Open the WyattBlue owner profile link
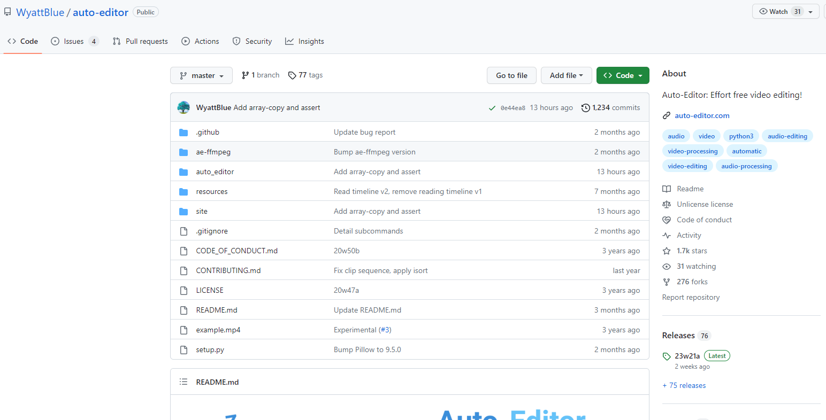826x420 pixels. (40, 12)
